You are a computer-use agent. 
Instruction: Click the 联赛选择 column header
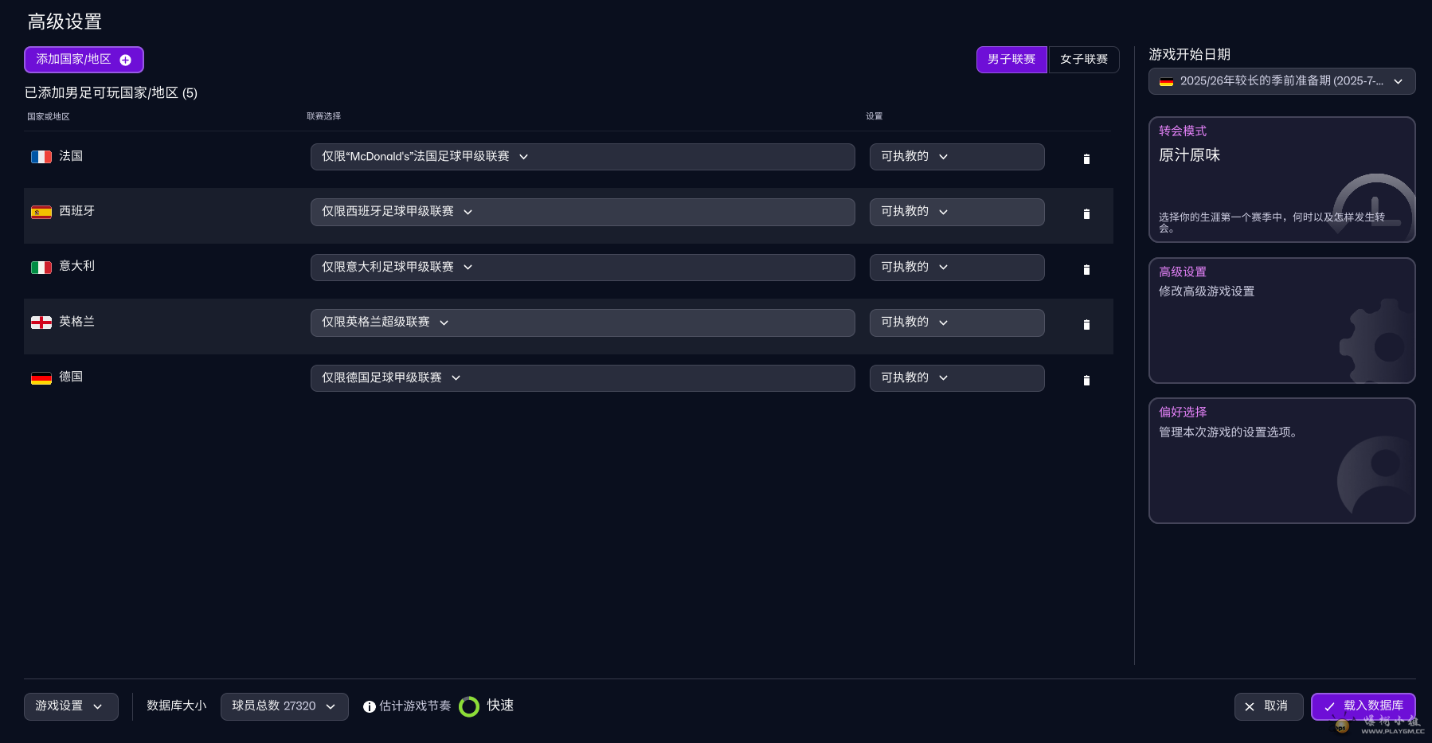pyautogui.click(x=324, y=116)
